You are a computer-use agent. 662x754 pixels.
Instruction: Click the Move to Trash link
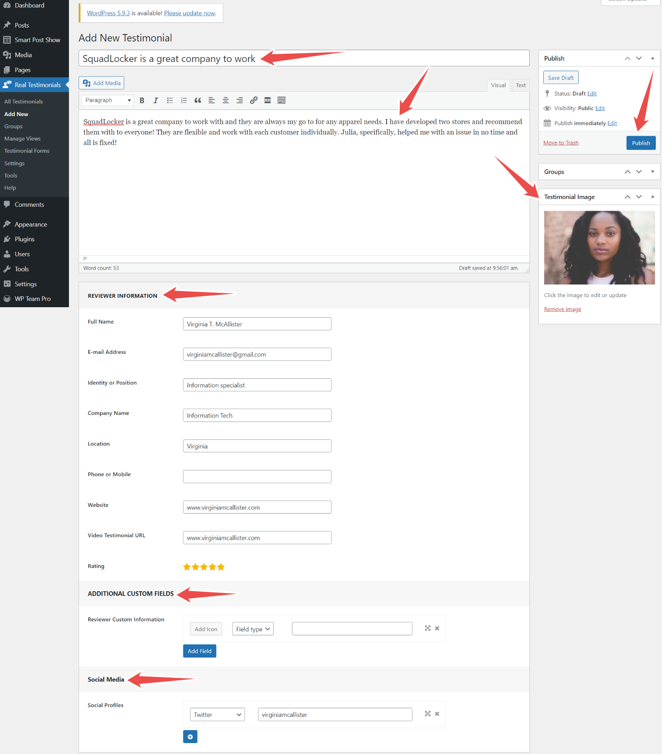coord(561,143)
